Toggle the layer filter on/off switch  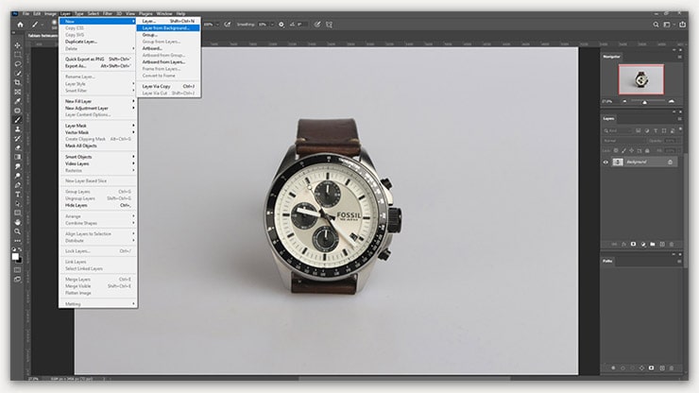[680, 129]
